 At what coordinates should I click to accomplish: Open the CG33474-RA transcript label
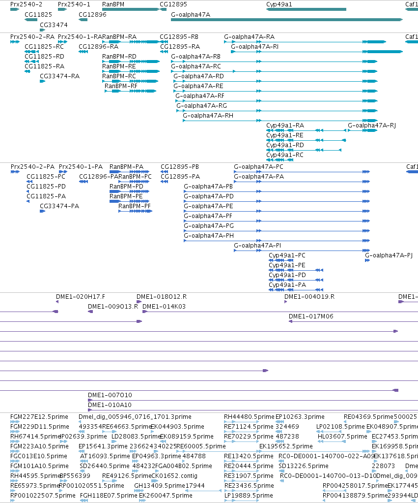59,76
